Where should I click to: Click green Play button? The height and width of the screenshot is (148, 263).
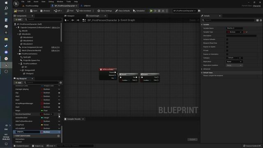tap(151, 11)
